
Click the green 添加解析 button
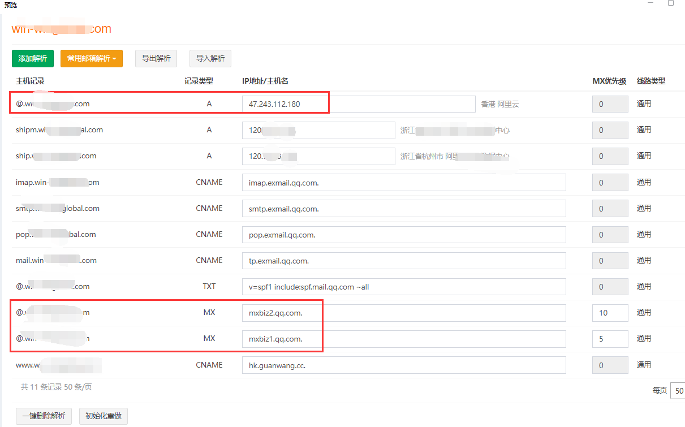coord(33,58)
